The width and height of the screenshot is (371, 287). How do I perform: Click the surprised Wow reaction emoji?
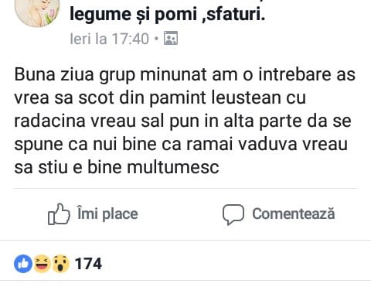61,264
